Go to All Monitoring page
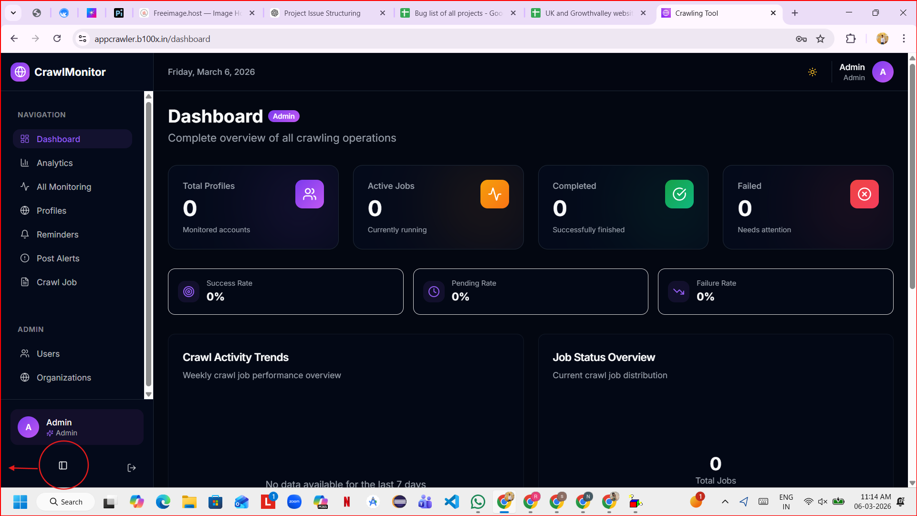Viewport: 917px width, 516px height. pyautogui.click(x=63, y=187)
